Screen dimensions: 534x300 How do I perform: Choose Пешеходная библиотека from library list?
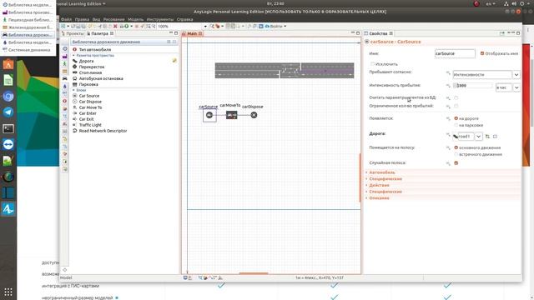pos(28,20)
